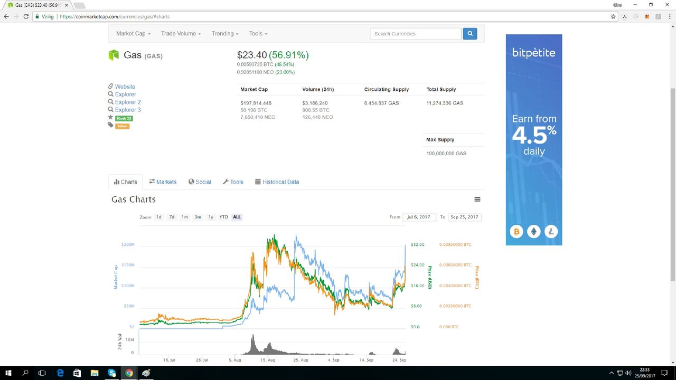Image resolution: width=676 pixels, height=380 pixels.
Task: Go back using the browser arrow
Action: click(6, 16)
